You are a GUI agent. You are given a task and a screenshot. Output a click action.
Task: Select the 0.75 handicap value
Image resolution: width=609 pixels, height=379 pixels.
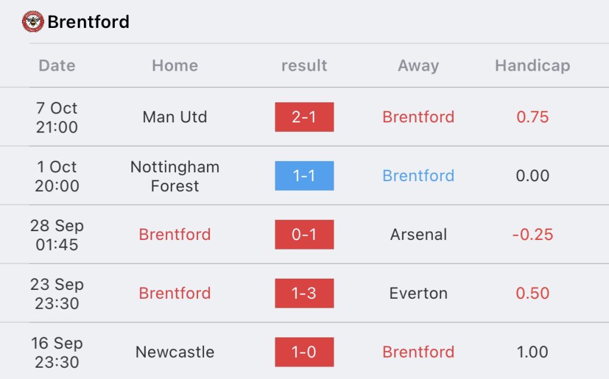(532, 117)
